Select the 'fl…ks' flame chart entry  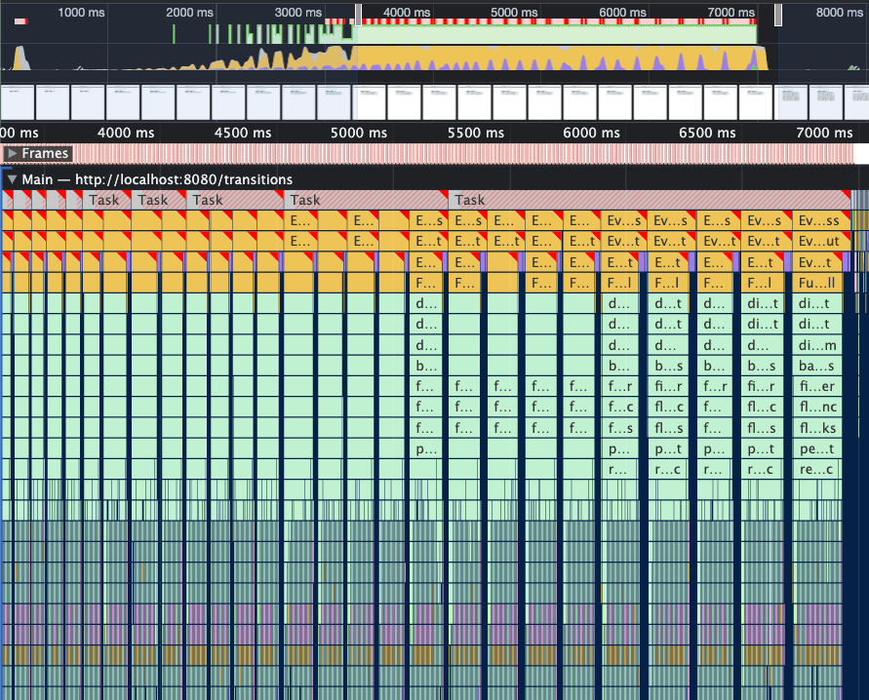pyautogui.click(x=817, y=429)
